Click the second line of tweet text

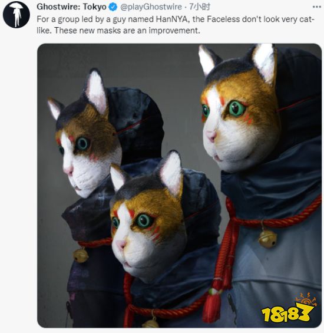point(118,31)
